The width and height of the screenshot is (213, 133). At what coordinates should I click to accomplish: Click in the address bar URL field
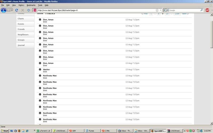[93, 10]
